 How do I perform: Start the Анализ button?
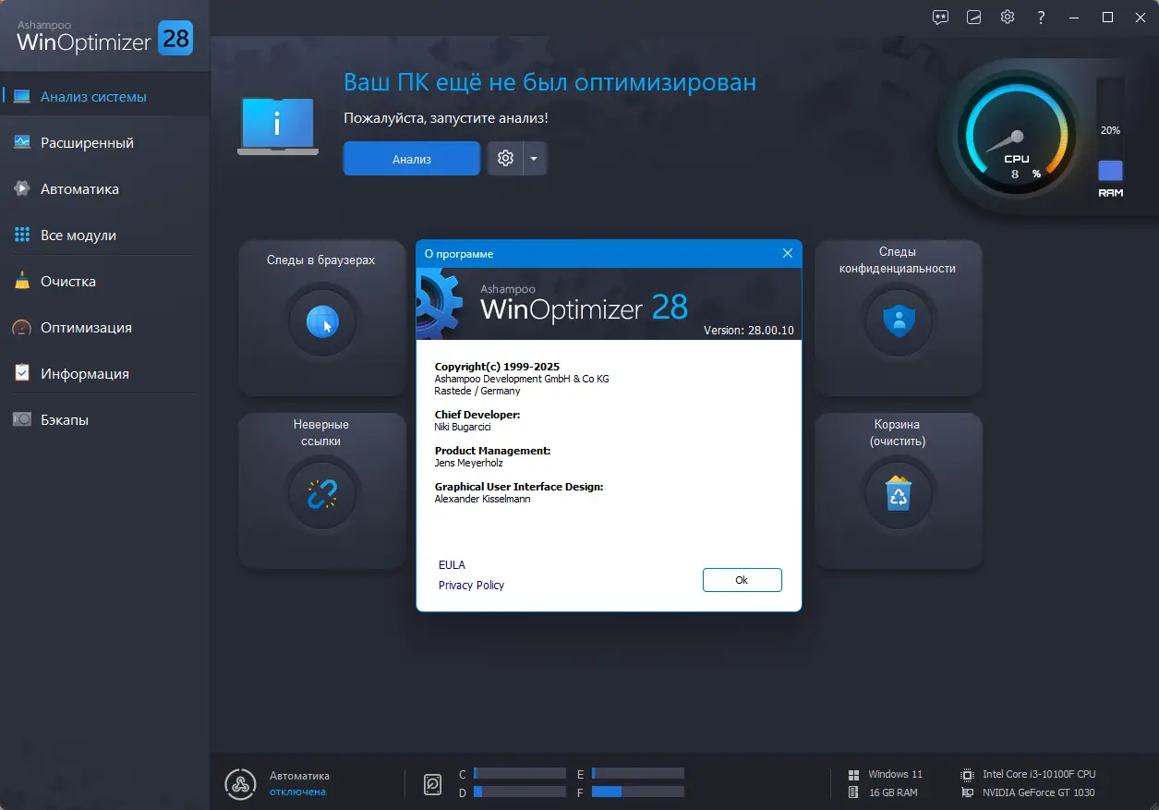tap(412, 158)
